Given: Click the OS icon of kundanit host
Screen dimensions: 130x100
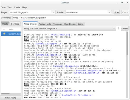Looking at the screenshot, I should pos(4,34).
